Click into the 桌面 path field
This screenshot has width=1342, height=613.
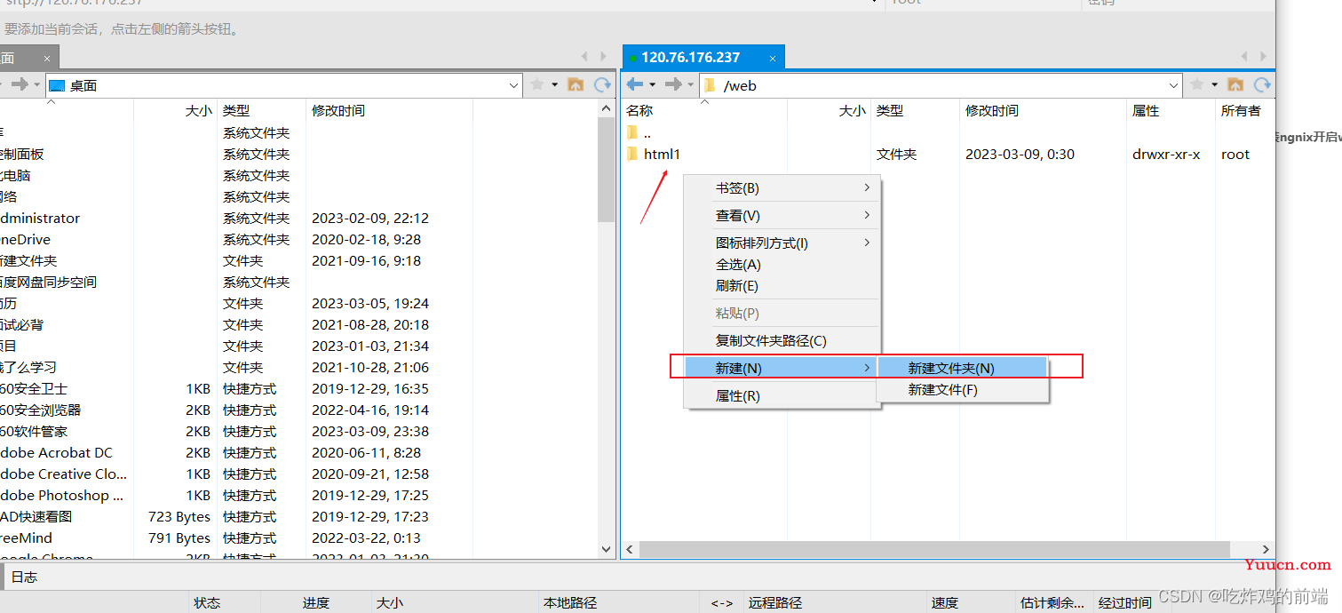coord(284,85)
